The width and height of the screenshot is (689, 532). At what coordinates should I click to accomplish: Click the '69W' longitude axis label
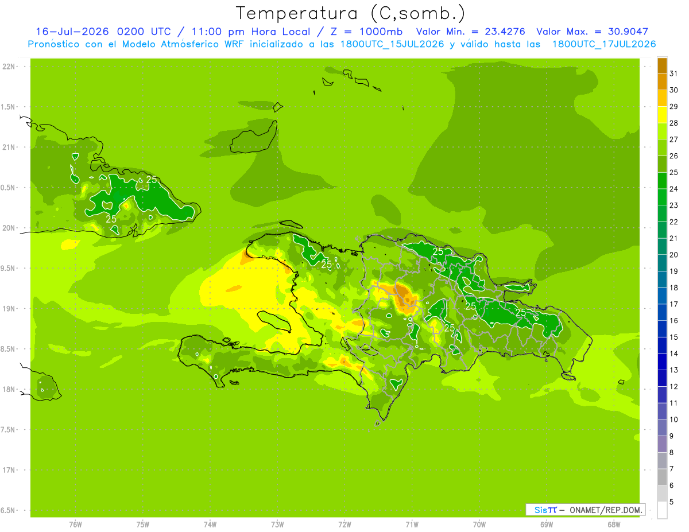547,525
